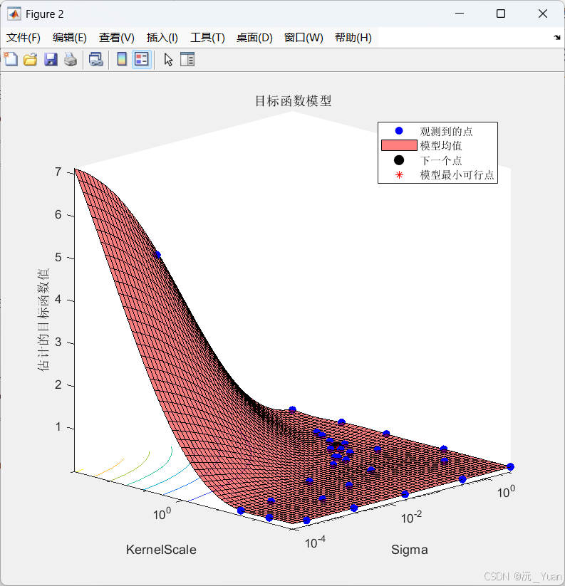
Task: Click the link plot toolbar icon
Action: click(95, 59)
